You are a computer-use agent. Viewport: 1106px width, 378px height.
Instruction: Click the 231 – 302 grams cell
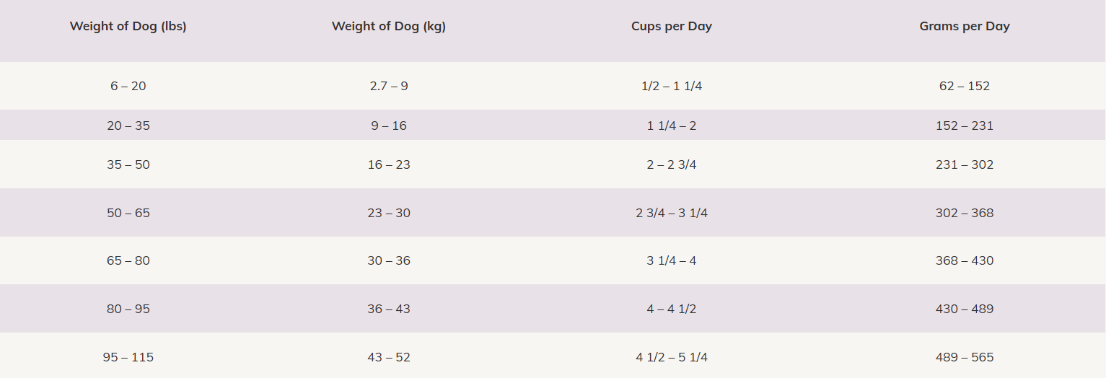[x=964, y=164]
